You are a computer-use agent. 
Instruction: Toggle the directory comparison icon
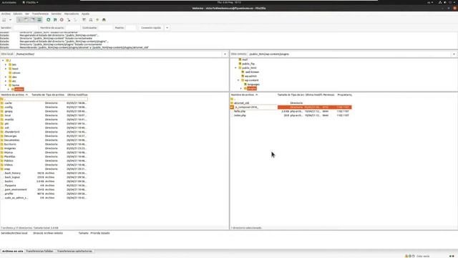tap(91, 20)
